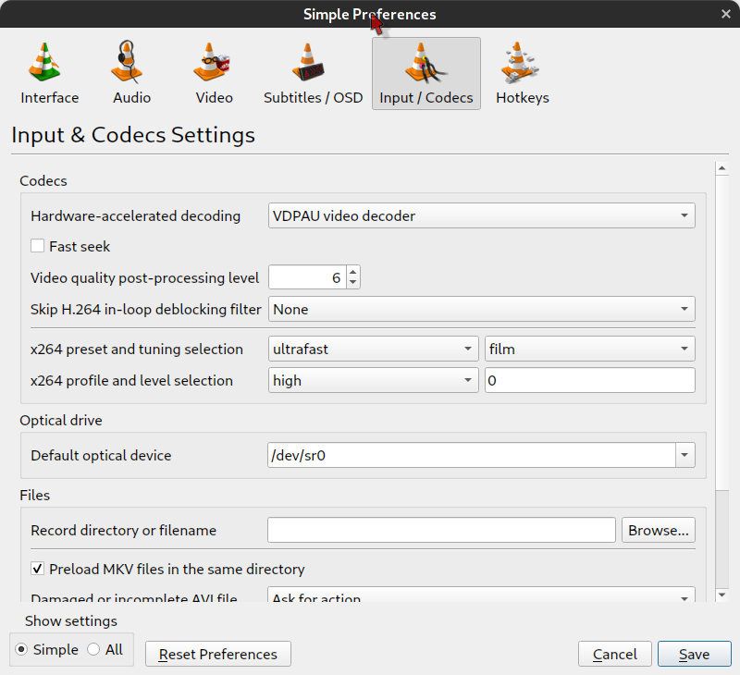Image resolution: width=740 pixels, height=675 pixels.
Task: Close the Simple Preferences window
Action: pyautogui.click(x=726, y=14)
